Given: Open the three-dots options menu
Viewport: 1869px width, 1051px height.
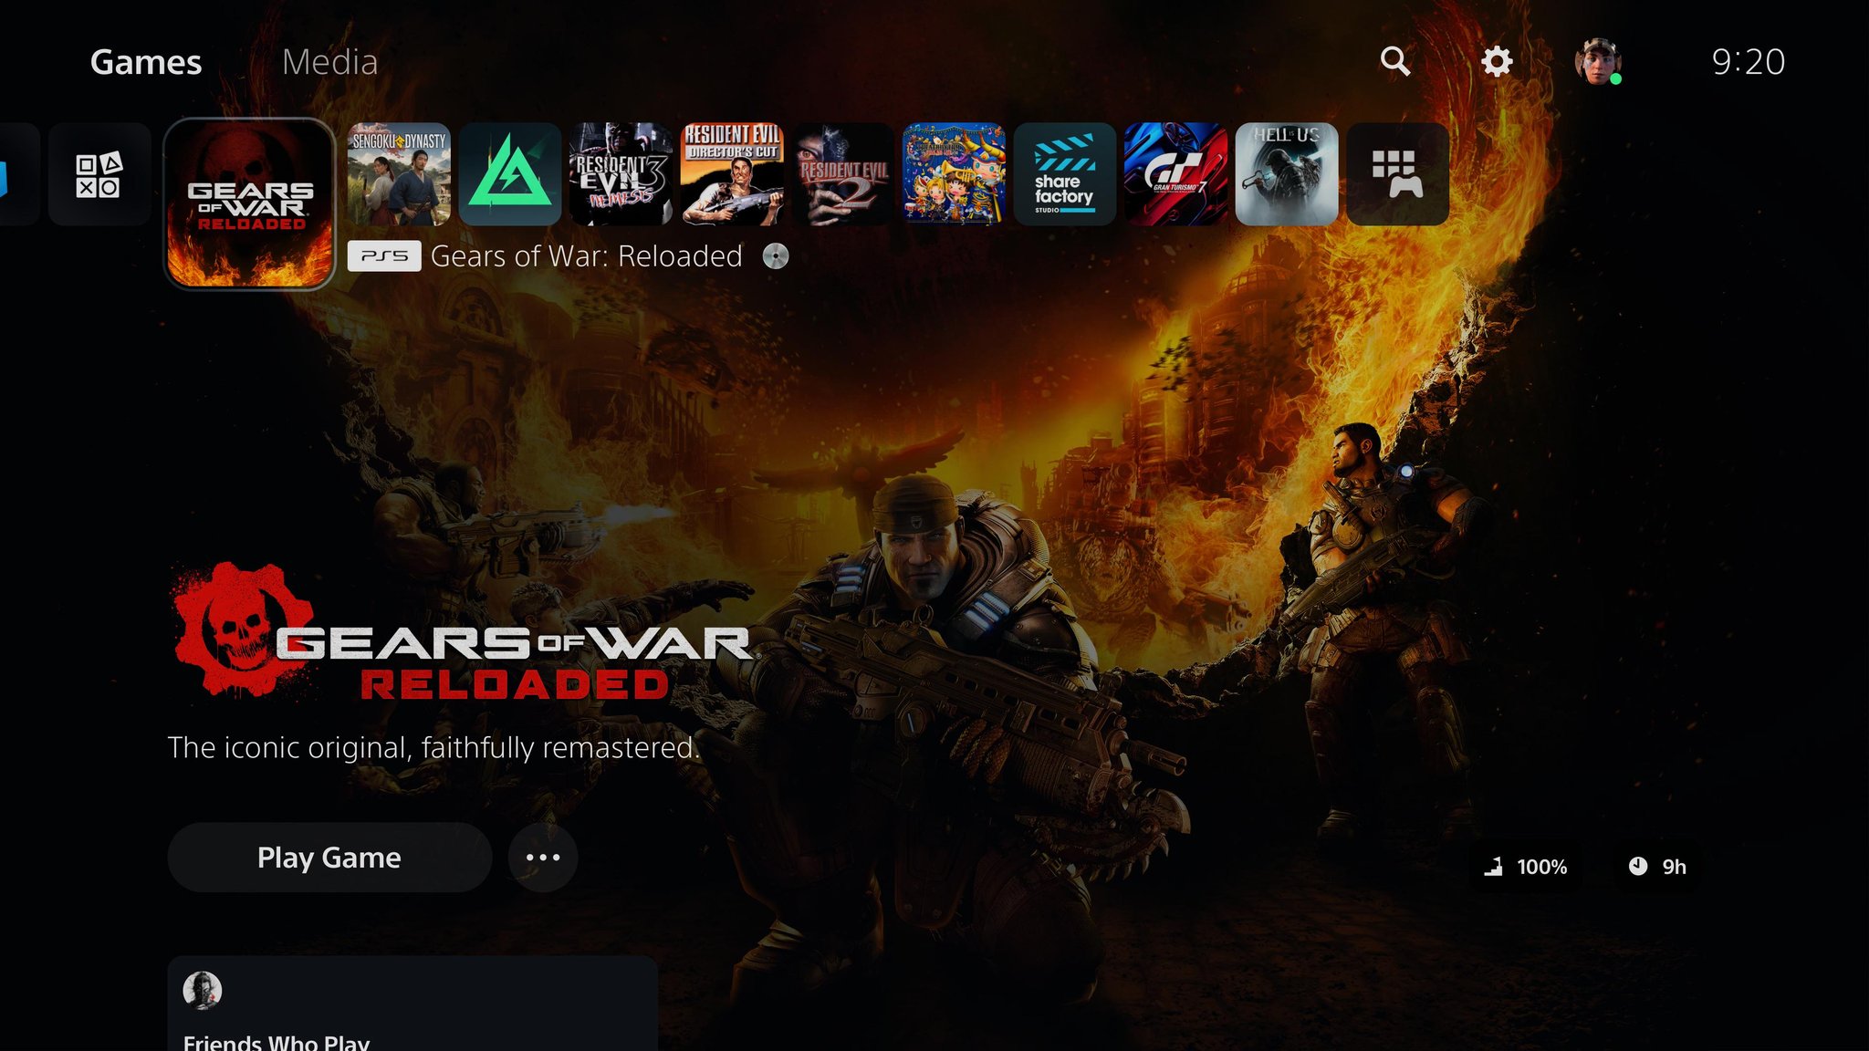Looking at the screenshot, I should tap(543, 858).
